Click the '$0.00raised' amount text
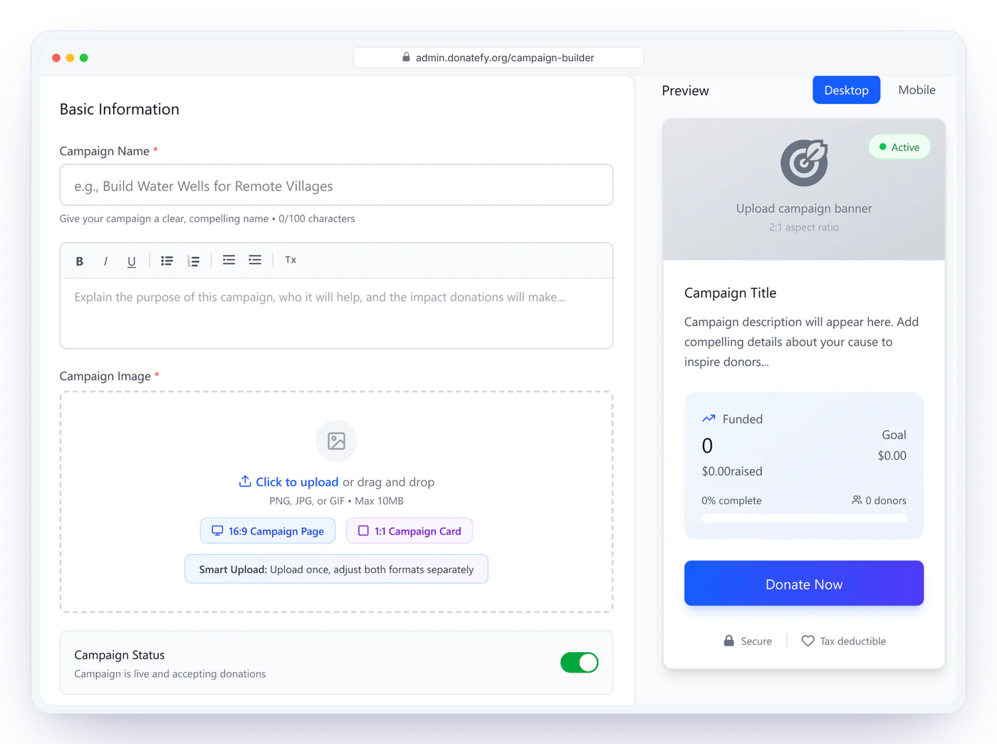 (x=732, y=471)
